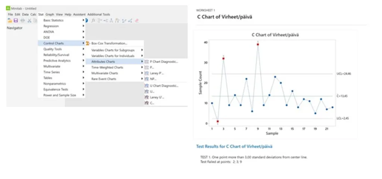The height and width of the screenshot is (179, 382).
Task: Click the fx function toolbar icon
Action: (x=93, y=21)
